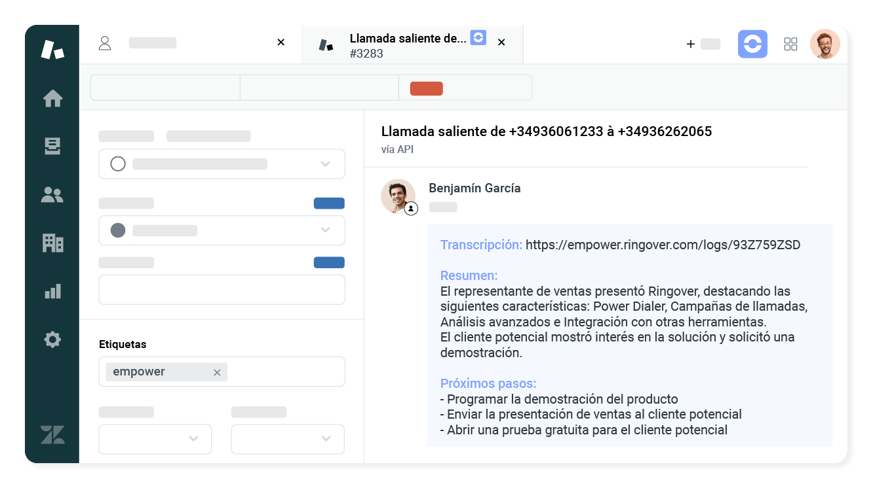Switch to the first tab with the person icon
873x488 pixels.
click(x=164, y=43)
